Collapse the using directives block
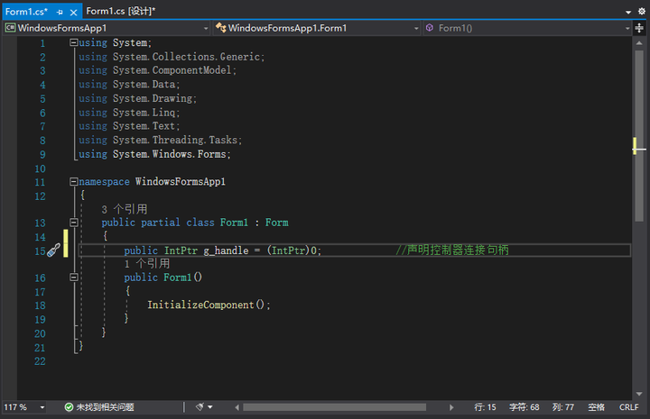The width and height of the screenshot is (650, 419). (x=73, y=42)
